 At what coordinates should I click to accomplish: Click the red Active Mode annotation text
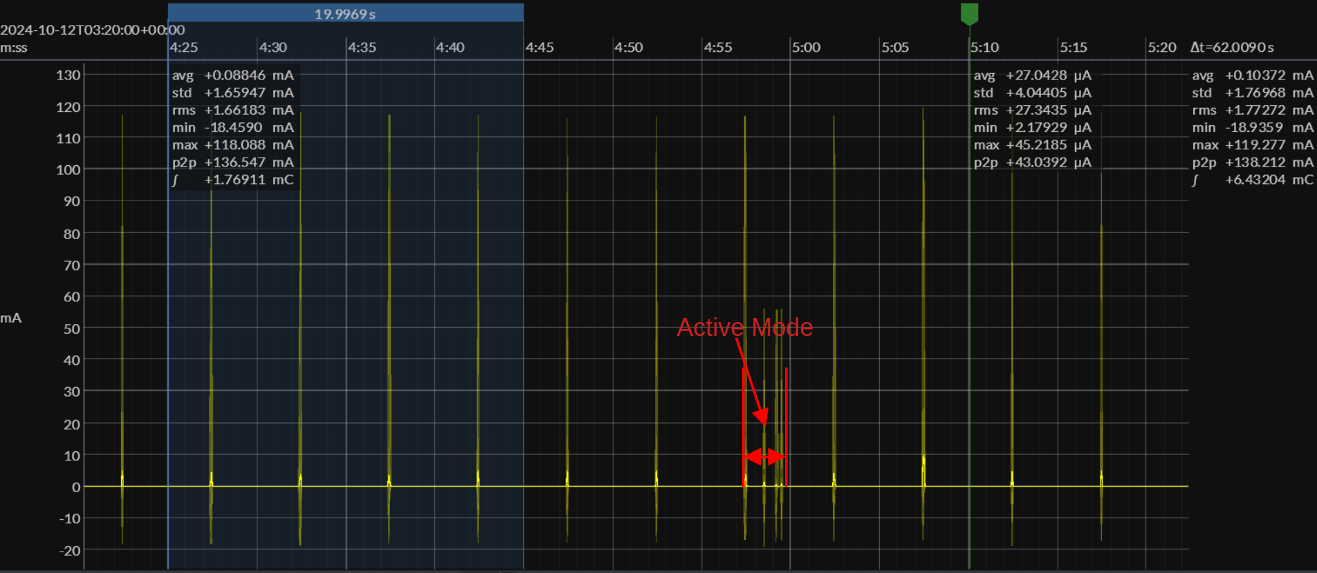click(744, 327)
